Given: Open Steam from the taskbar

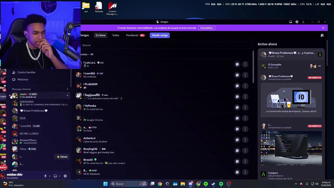Looking at the screenshot, I should click(x=213, y=184).
